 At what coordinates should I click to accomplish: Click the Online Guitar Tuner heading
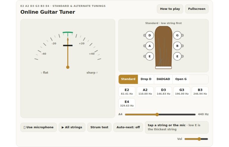tap(48, 12)
